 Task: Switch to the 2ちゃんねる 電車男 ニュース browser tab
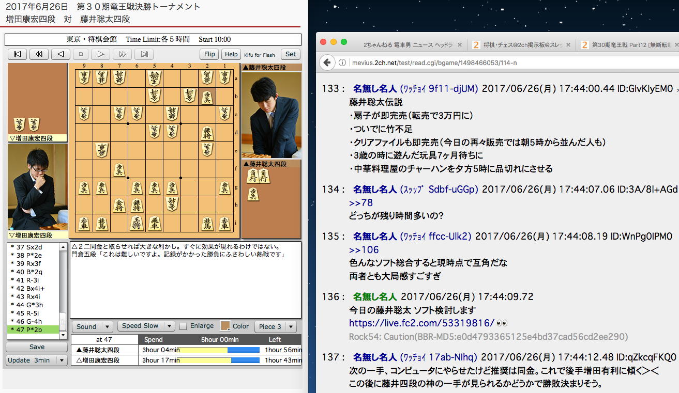408,45
